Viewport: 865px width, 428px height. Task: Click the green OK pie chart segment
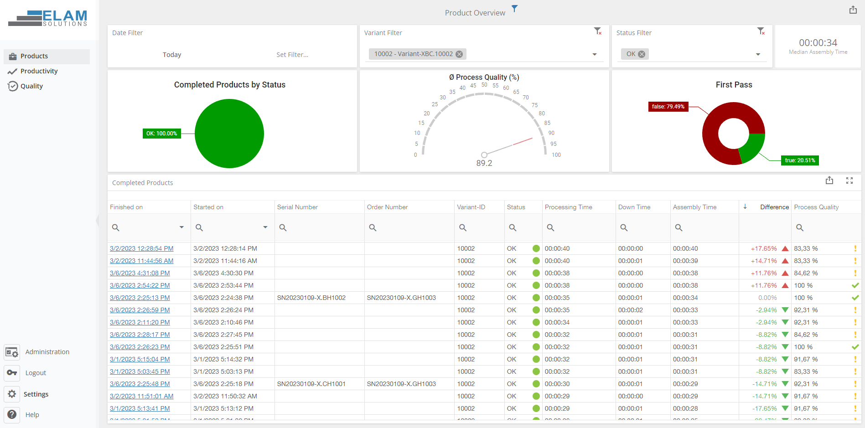(x=229, y=134)
